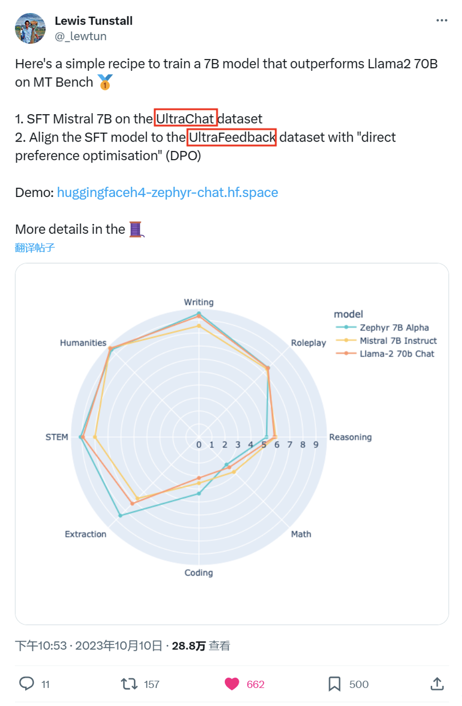This screenshot has width=462, height=706.
Task: Open the @_lewtun handle link
Action: (81, 36)
